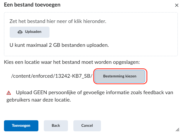Image resolution: width=184 pixels, height=135 pixels.
Task: Go to previous step with Back
Action: coord(56,126)
